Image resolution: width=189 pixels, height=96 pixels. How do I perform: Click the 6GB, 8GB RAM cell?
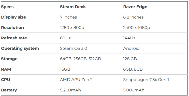click(155, 69)
